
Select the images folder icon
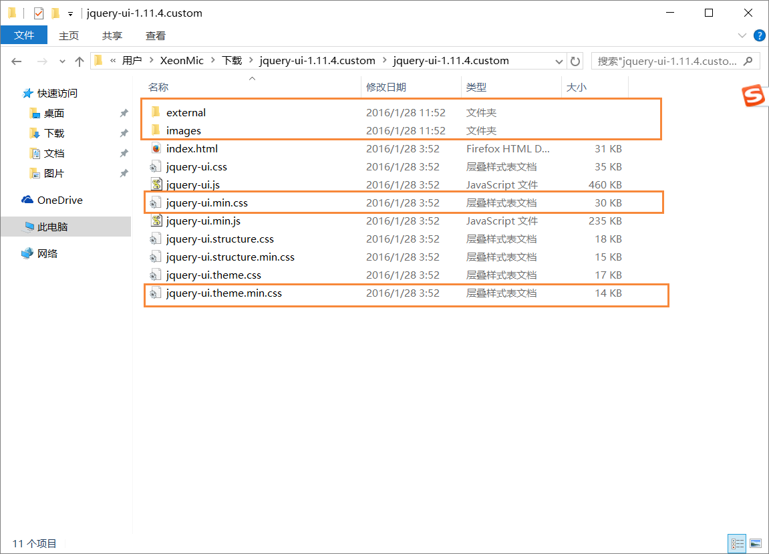coord(156,130)
